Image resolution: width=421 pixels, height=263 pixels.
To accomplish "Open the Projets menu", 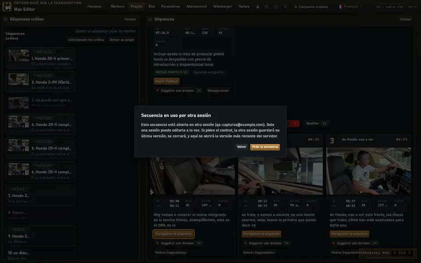I will click(136, 7).
